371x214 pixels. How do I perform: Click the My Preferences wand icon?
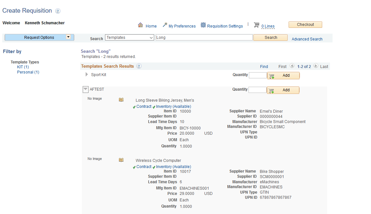tap(165, 25)
